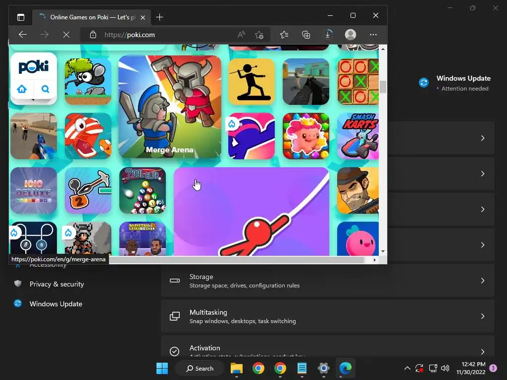Open Settings gear from the taskbar
Image resolution: width=507 pixels, height=380 pixels.
[323, 368]
